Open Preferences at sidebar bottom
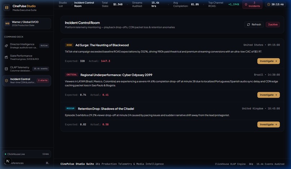The image size is (291, 169). point(27,163)
